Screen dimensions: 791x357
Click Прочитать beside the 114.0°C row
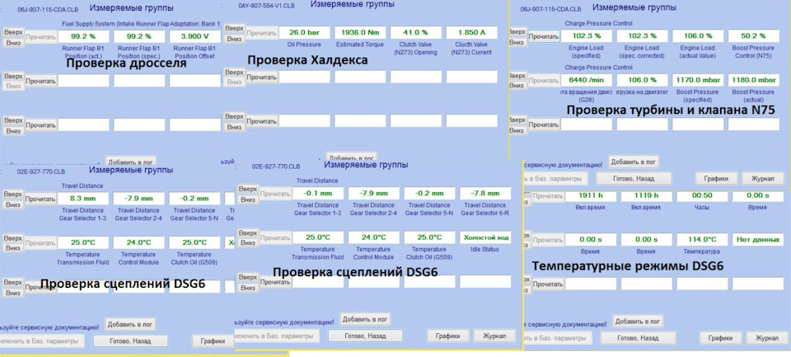(548, 240)
